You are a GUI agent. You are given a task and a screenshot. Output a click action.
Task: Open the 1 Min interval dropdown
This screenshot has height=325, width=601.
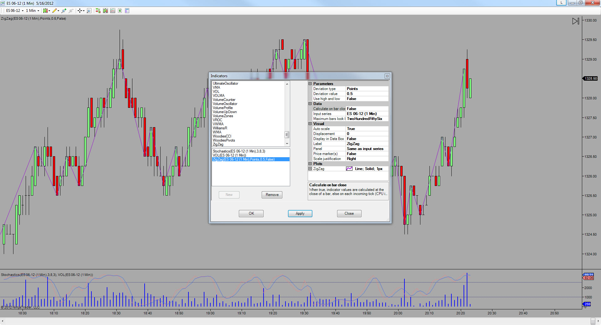point(33,11)
